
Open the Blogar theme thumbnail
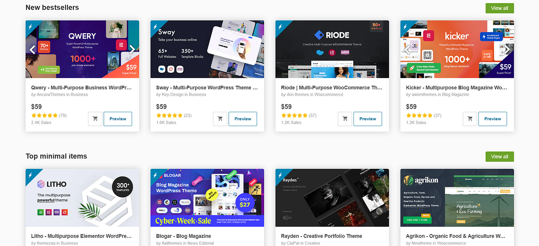(207, 198)
